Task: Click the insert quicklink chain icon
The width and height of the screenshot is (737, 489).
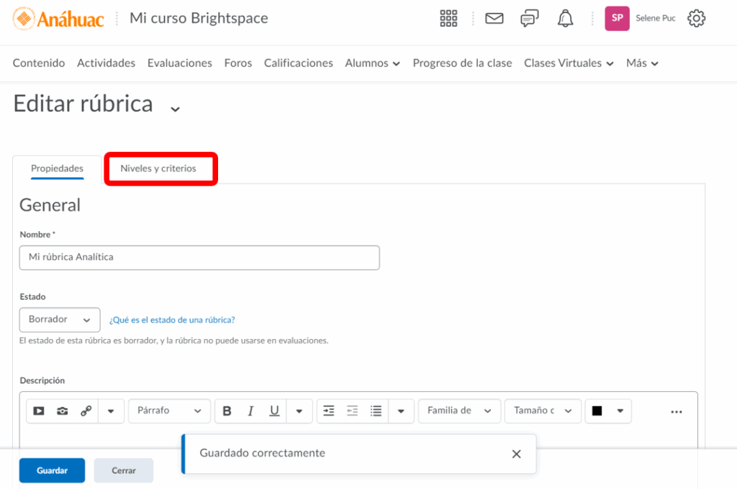Action: [86, 411]
